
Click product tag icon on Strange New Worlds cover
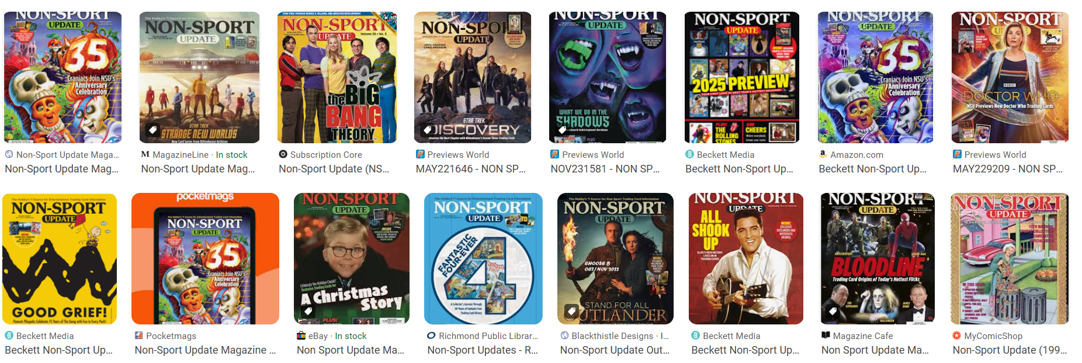152,130
